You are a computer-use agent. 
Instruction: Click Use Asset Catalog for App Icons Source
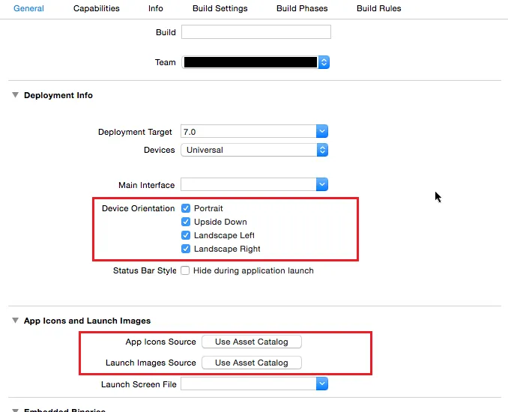(x=252, y=342)
